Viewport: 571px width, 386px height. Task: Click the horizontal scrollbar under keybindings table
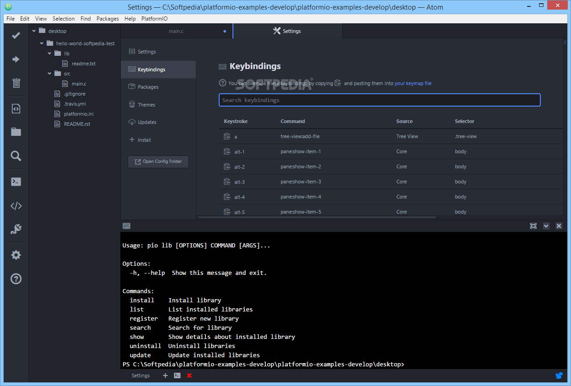(318, 217)
